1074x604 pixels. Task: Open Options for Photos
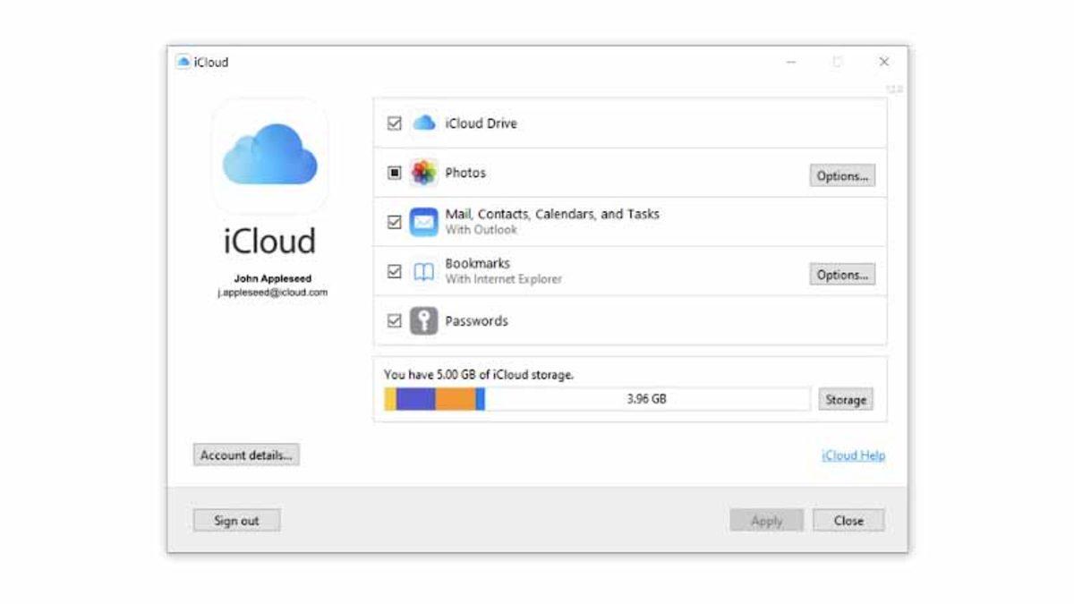click(841, 175)
